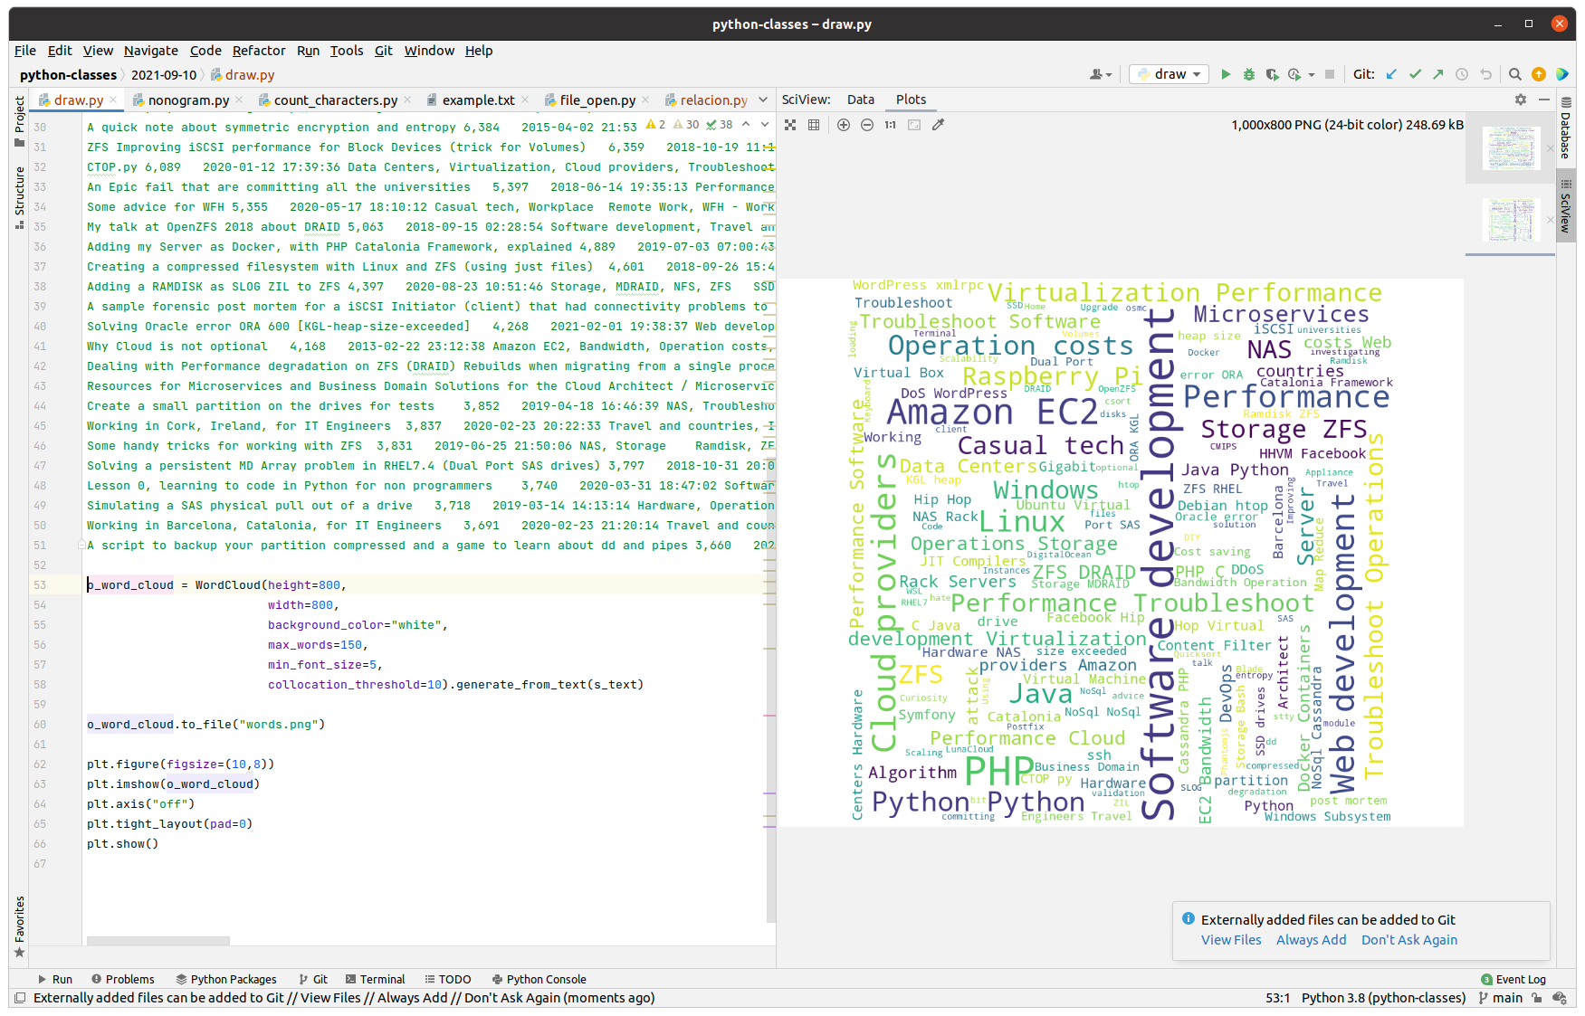
Task: Go to previous highlighted error arrow
Action: coord(746,124)
